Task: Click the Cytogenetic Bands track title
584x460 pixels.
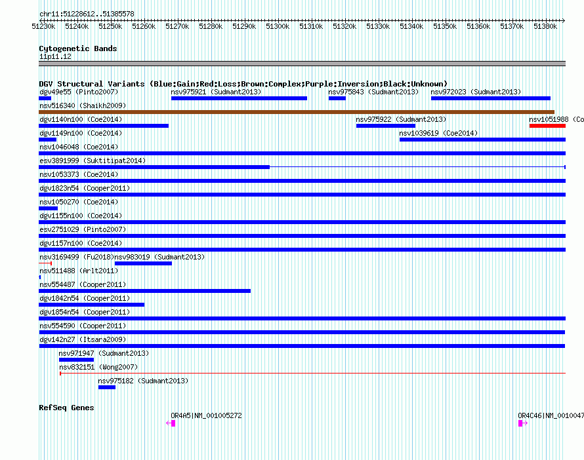Action: coord(78,48)
